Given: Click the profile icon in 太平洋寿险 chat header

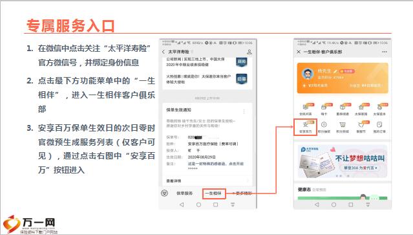Looking at the screenshot, I should (249, 52).
